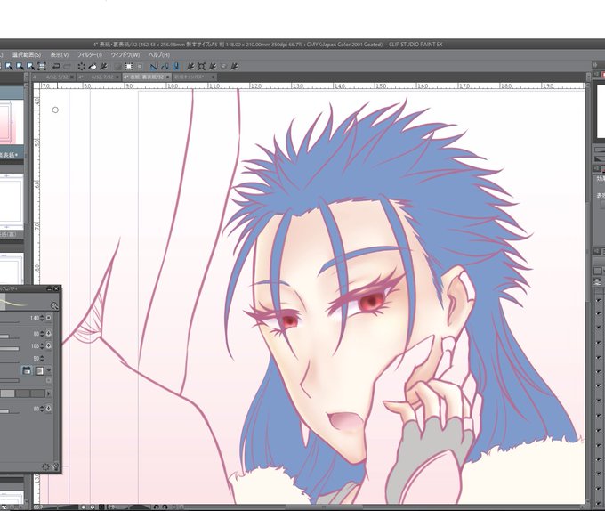Open the 選択範囲(S) menu

coord(26,55)
